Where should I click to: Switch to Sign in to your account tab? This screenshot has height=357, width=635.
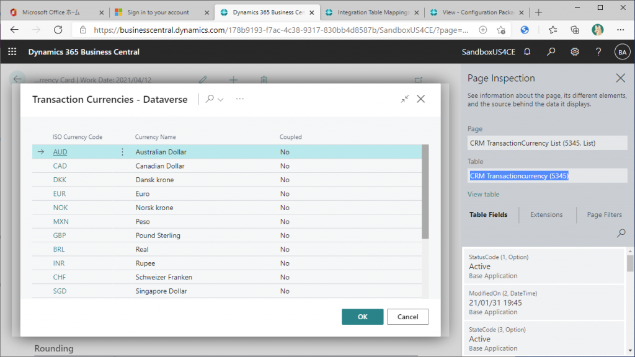(x=162, y=12)
